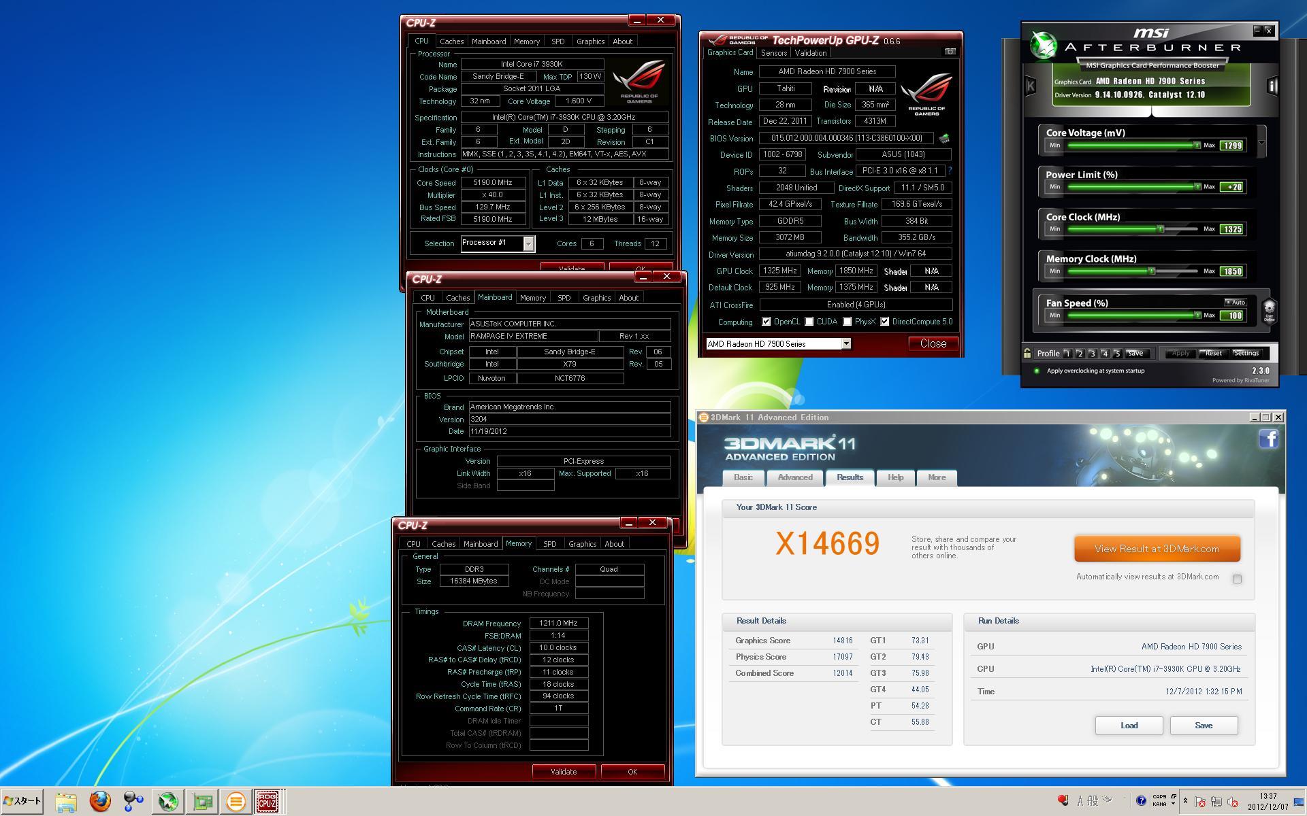Open the info 'i' button in Afterburner

1272,86
